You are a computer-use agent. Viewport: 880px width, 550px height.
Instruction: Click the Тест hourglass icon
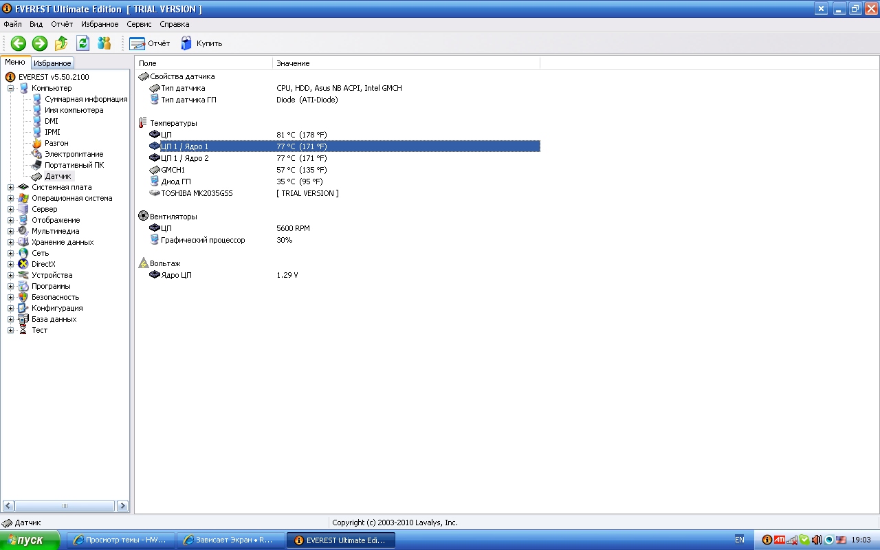point(23,330)
